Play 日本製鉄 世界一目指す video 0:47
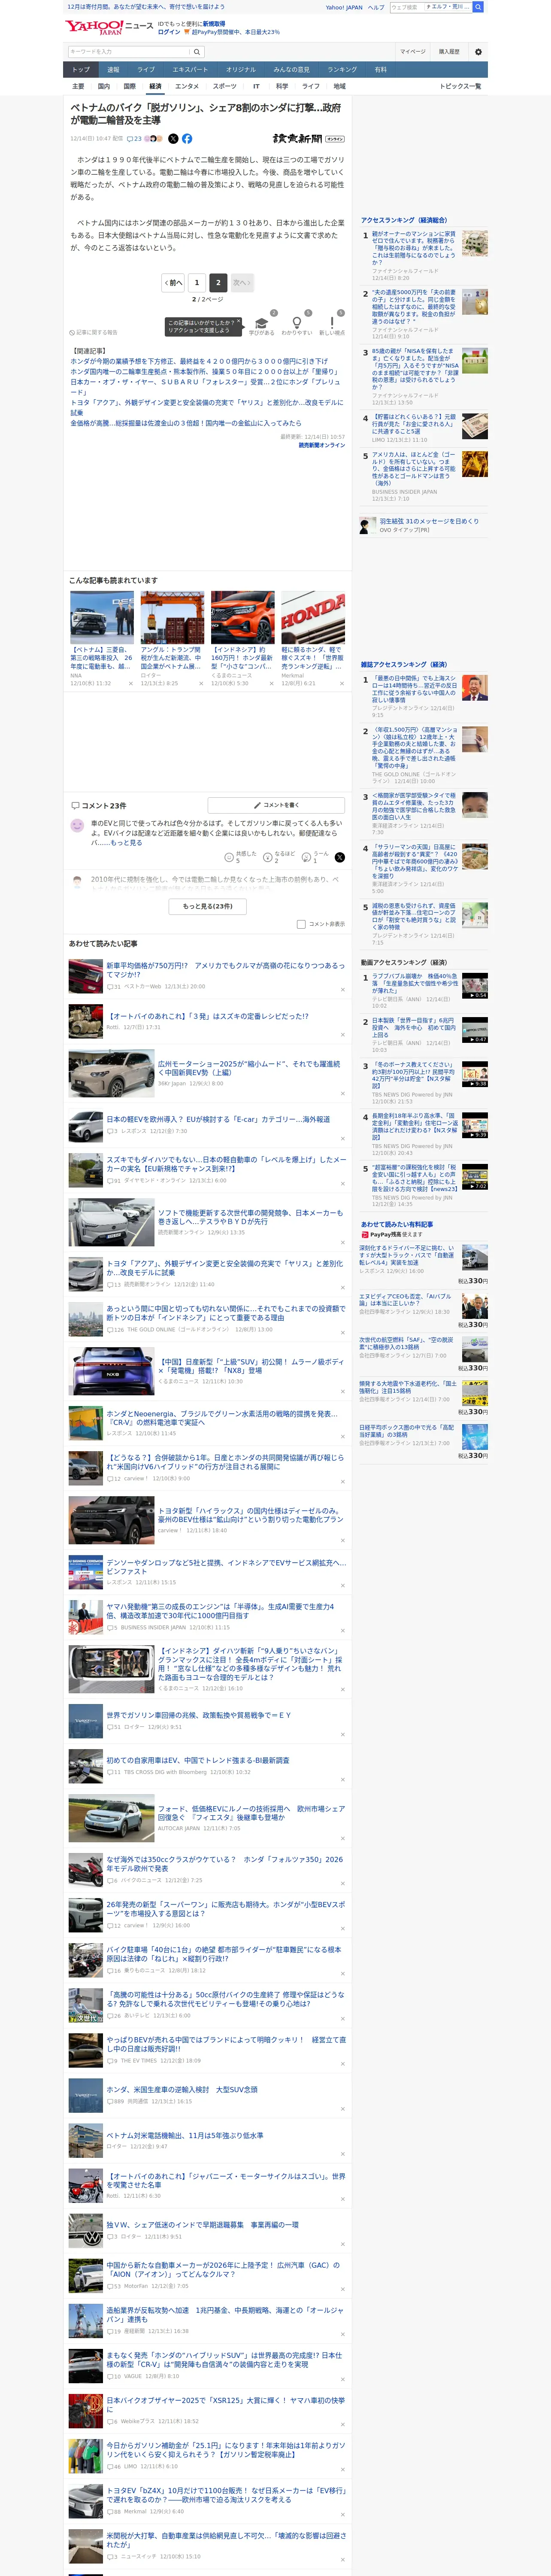Screen dimensions: 551x2576 coord(475,1030)
